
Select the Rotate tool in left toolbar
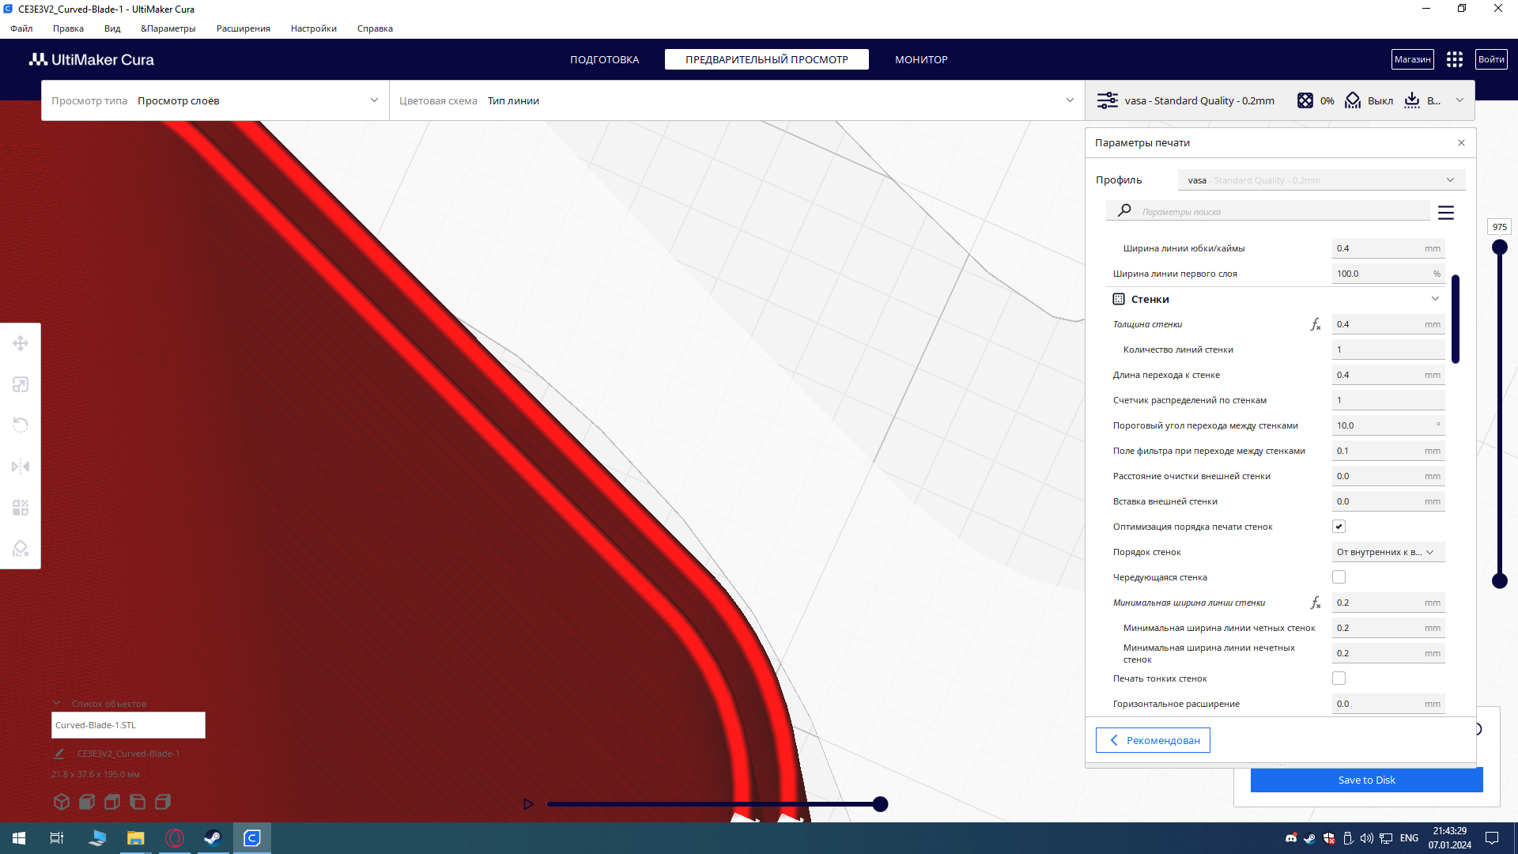[x=21, y=425]
